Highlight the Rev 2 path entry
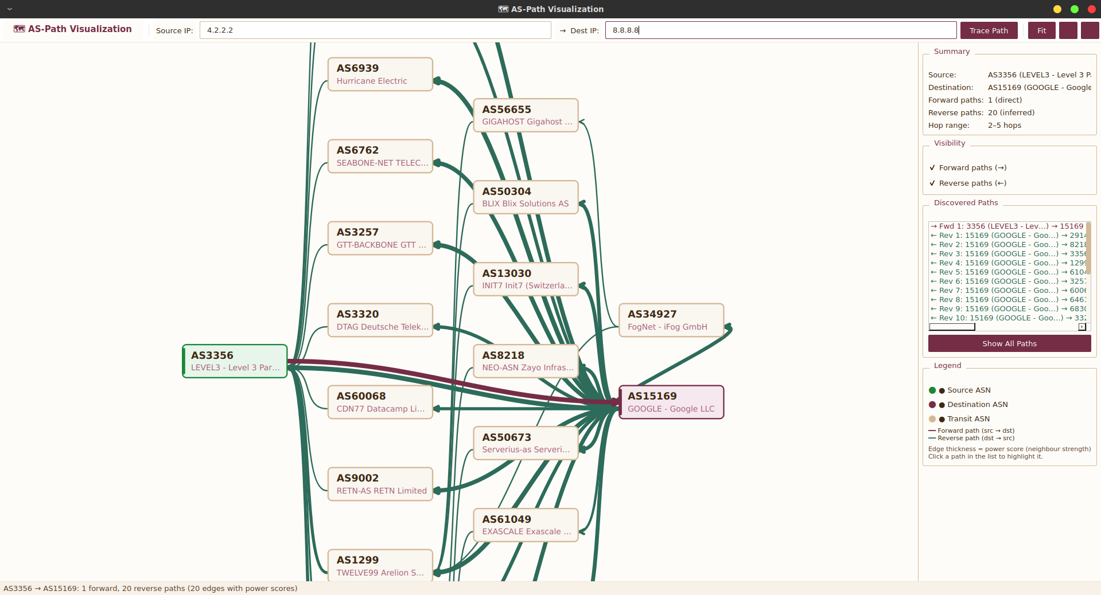This screenshot has width=1101, height=595. [x=1007, y=245]
